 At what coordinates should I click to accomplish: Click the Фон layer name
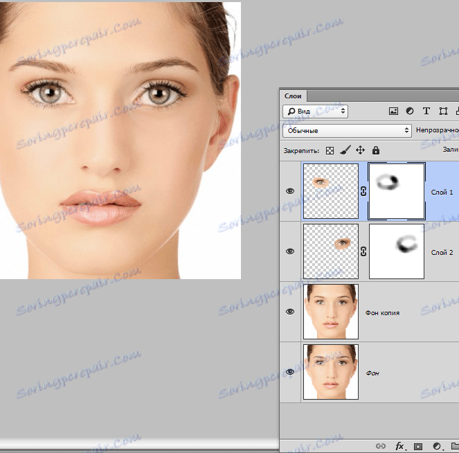(372, 373)
